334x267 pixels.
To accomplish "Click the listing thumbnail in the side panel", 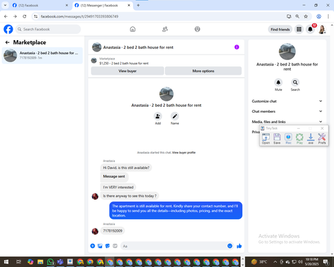I will 287,51.
